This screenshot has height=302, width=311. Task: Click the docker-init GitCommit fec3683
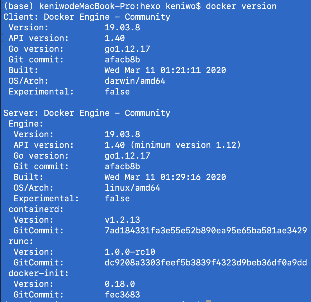(122, 295)
